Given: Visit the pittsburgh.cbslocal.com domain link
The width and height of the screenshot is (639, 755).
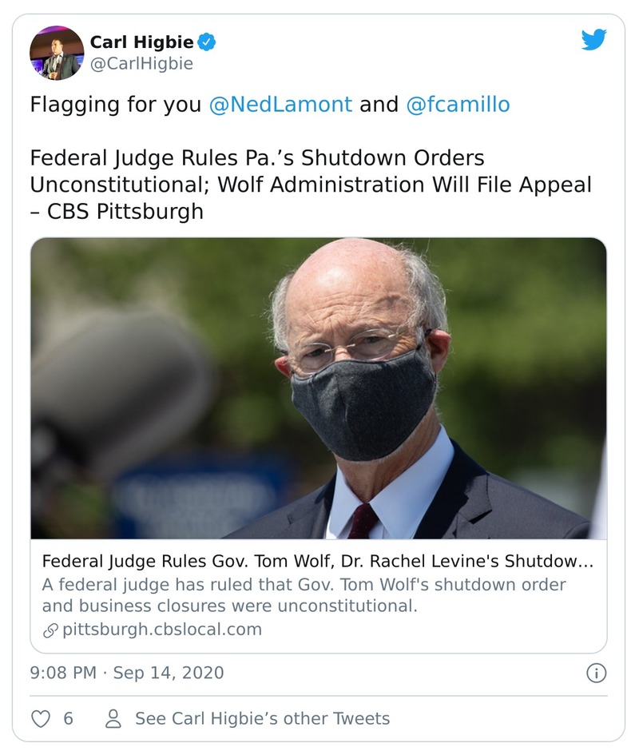Looking at the screenshot, I should pos(162,630).
